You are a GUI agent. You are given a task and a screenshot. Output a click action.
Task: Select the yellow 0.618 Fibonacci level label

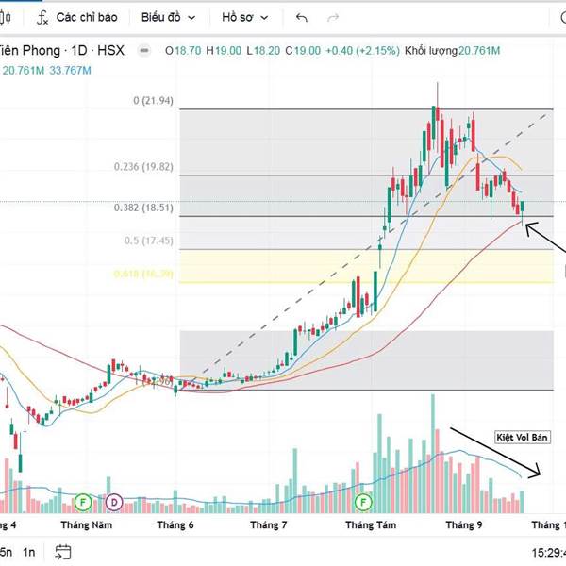click(x=143, y=274)
